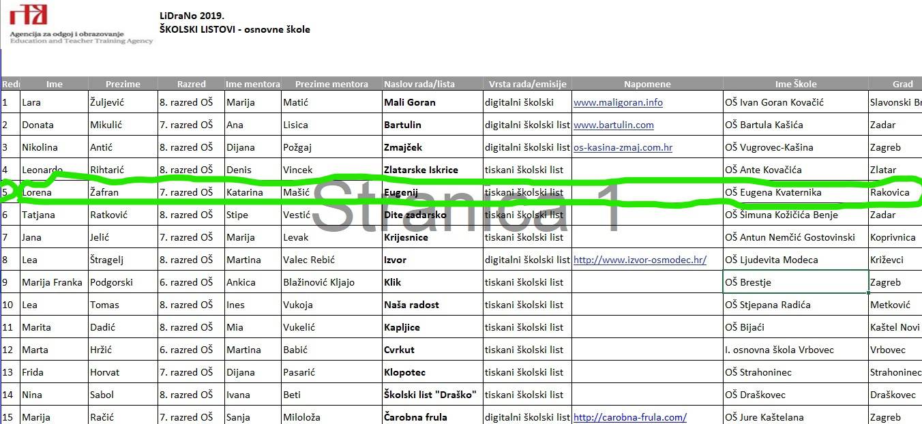Select the Prezime column header

point(123,84)
